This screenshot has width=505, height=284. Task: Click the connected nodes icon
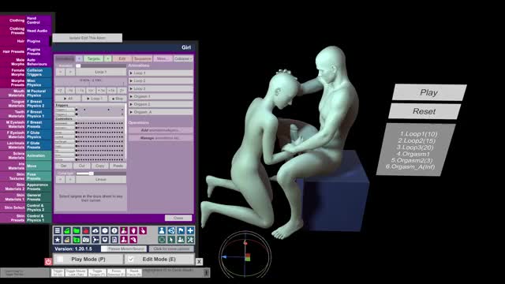tap(95, 240)
